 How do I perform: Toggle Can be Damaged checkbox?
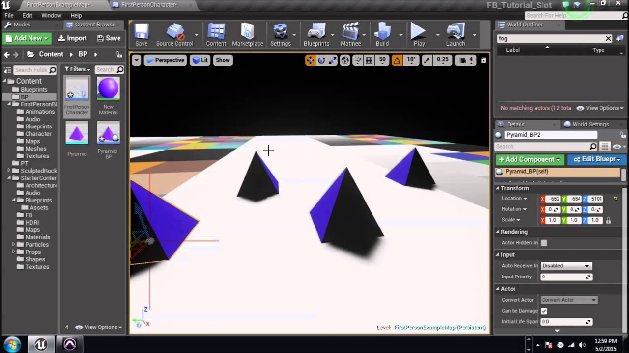click(544, 311)
